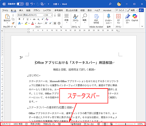Expand the paste options arrow

click(7, 23)
